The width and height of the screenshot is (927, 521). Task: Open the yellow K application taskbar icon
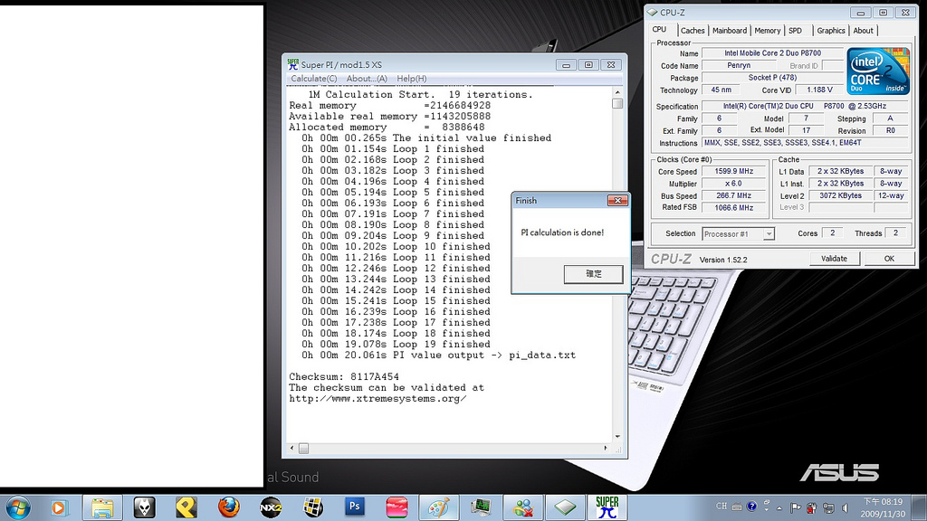(x=186, y=507)
